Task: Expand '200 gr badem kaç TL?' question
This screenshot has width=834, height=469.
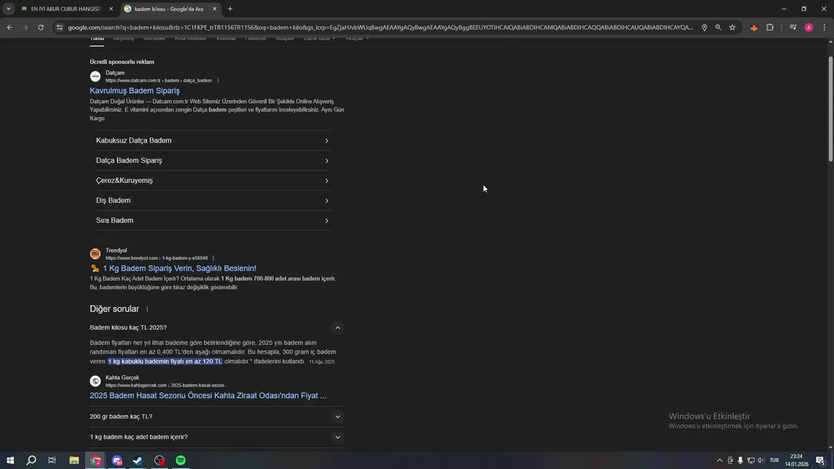Action: [338, 417]
